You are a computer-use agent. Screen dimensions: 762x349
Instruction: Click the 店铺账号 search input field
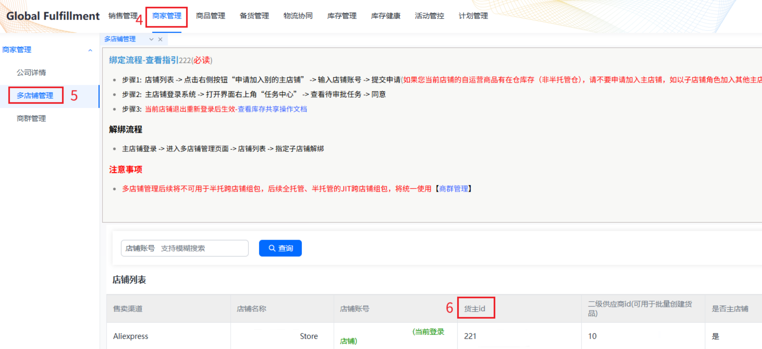[x=185, y=248]
